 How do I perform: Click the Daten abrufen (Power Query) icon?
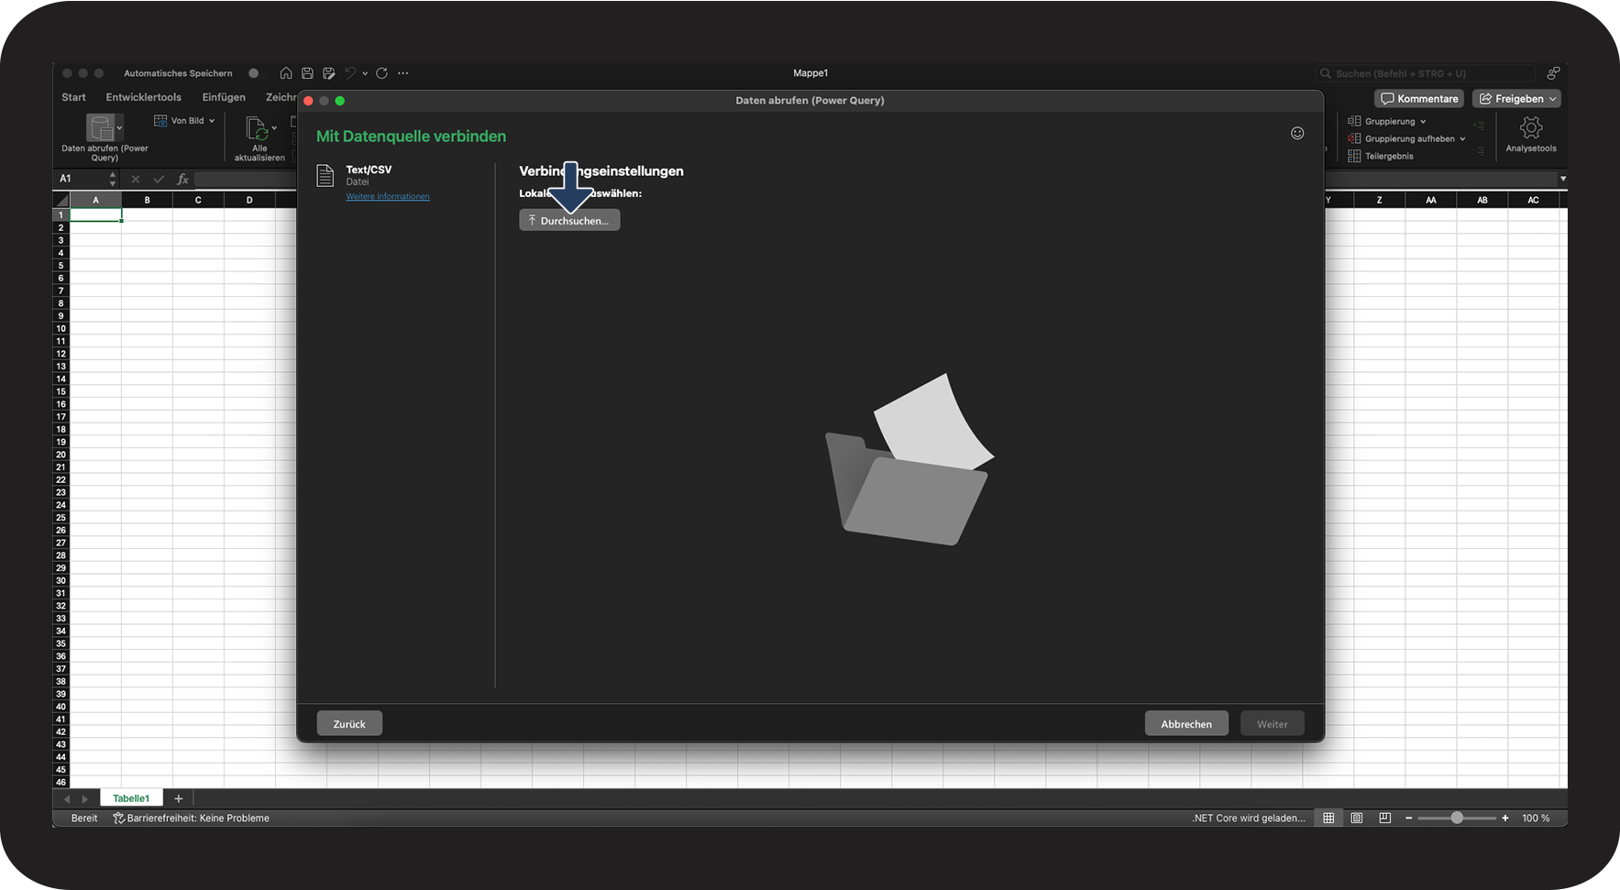point(100,127)
